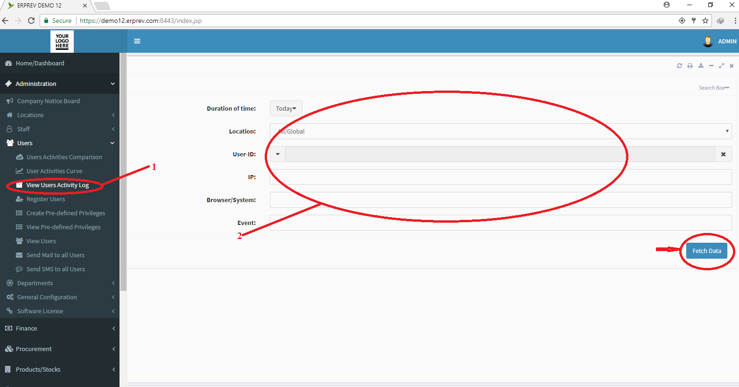Click the Secure padlock site info
Screen dimensions: 739x387
click(57, 21)
